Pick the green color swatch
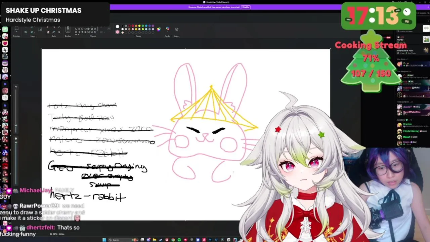 click(143, 26)
